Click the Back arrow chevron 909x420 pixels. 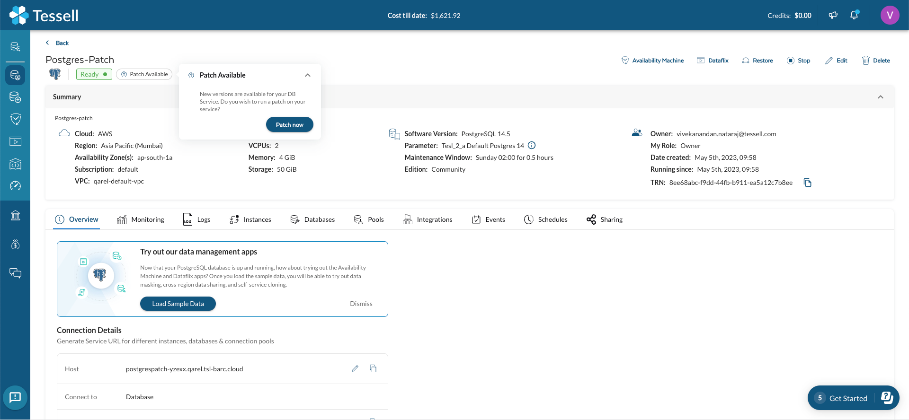pos(47,43)
